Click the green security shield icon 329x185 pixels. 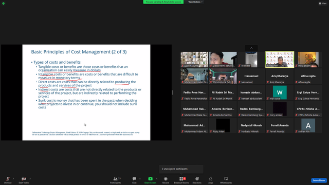[x=4, y=4]
